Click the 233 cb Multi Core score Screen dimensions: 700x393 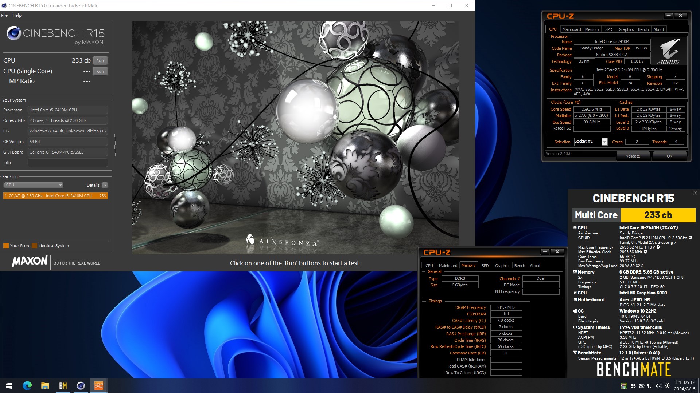click(x=658, y=215)
